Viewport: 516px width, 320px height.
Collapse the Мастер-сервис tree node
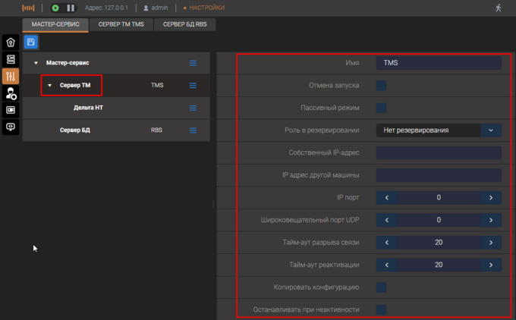pos(36,63)
